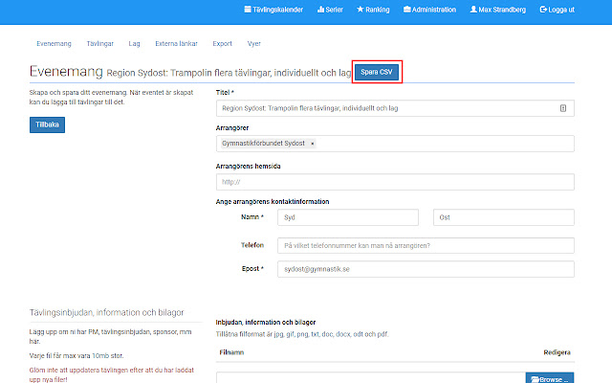Image resolution: width=612 pixels, height=383 pixels.
Task: Open Serier from the top bar
Action: pos(330,10)
